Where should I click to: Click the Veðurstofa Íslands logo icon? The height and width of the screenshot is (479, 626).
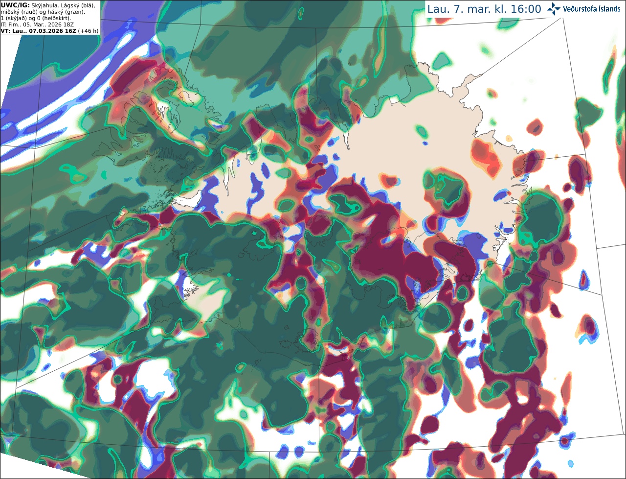click(554, 9)
